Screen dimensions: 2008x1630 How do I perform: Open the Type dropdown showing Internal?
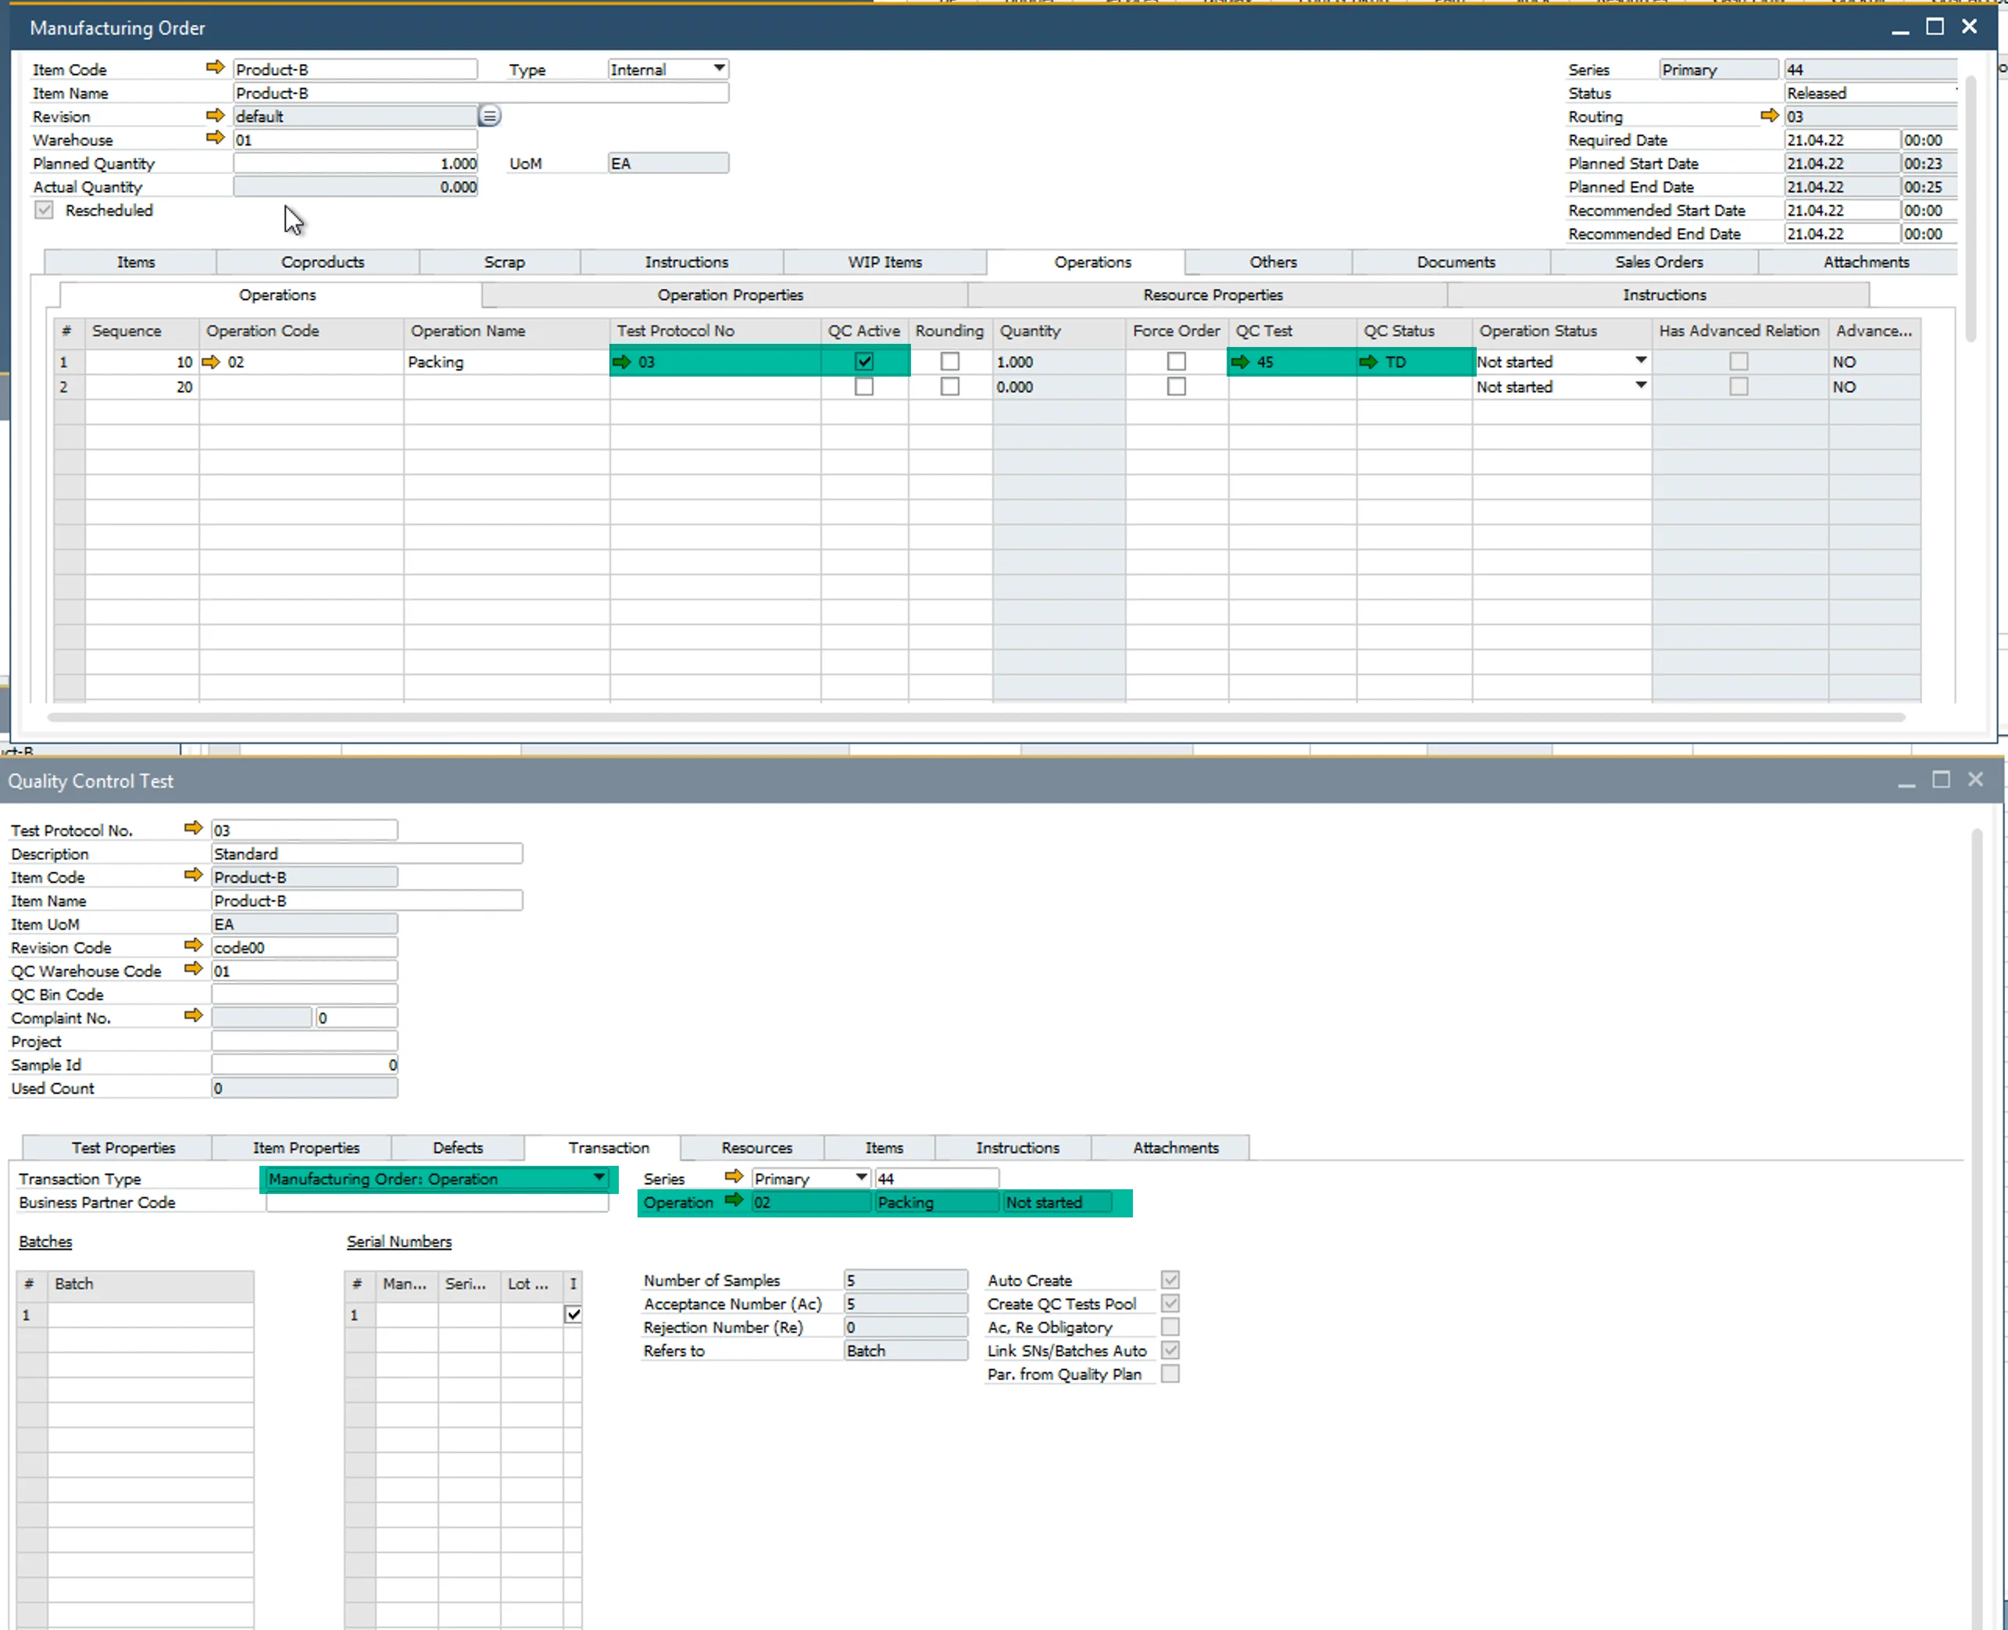click(x=718, y=69)
